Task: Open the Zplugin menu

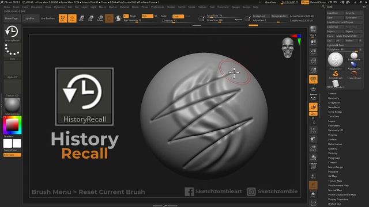Action: [x=236, y=7]
